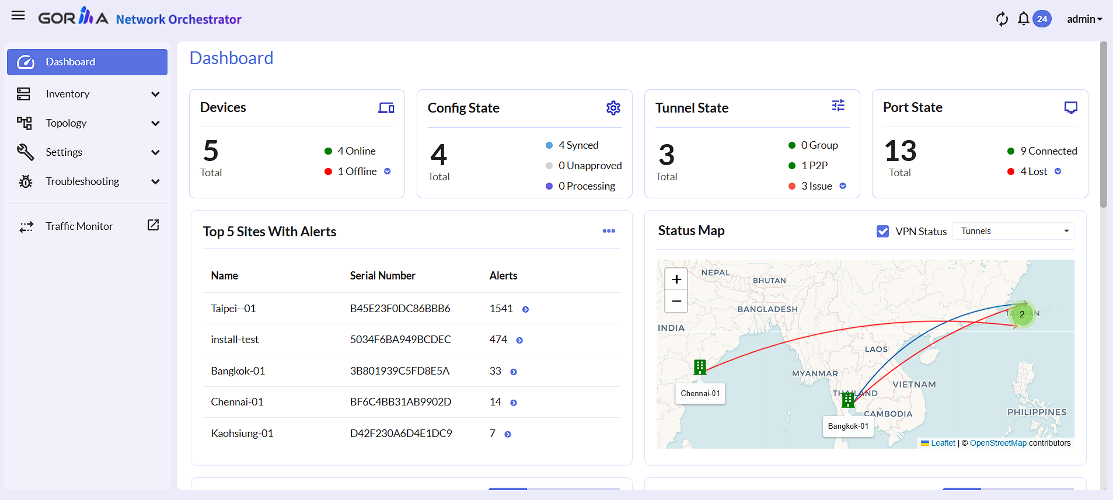Click the Chennai-01 building marker on map
1113x500 pixels.
tap(700, 367)
